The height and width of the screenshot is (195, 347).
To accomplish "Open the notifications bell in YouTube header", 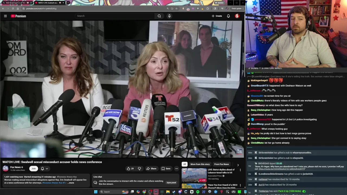I will pyautogui.click(x=228, y=16).
